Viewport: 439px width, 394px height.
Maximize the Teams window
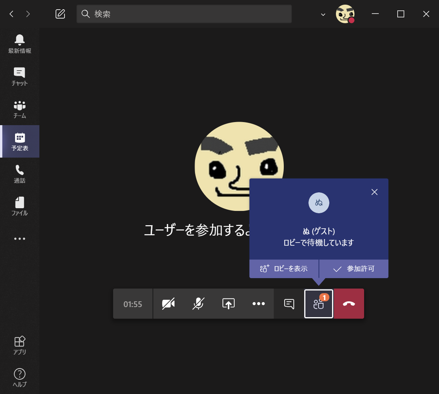pos(401,14)
